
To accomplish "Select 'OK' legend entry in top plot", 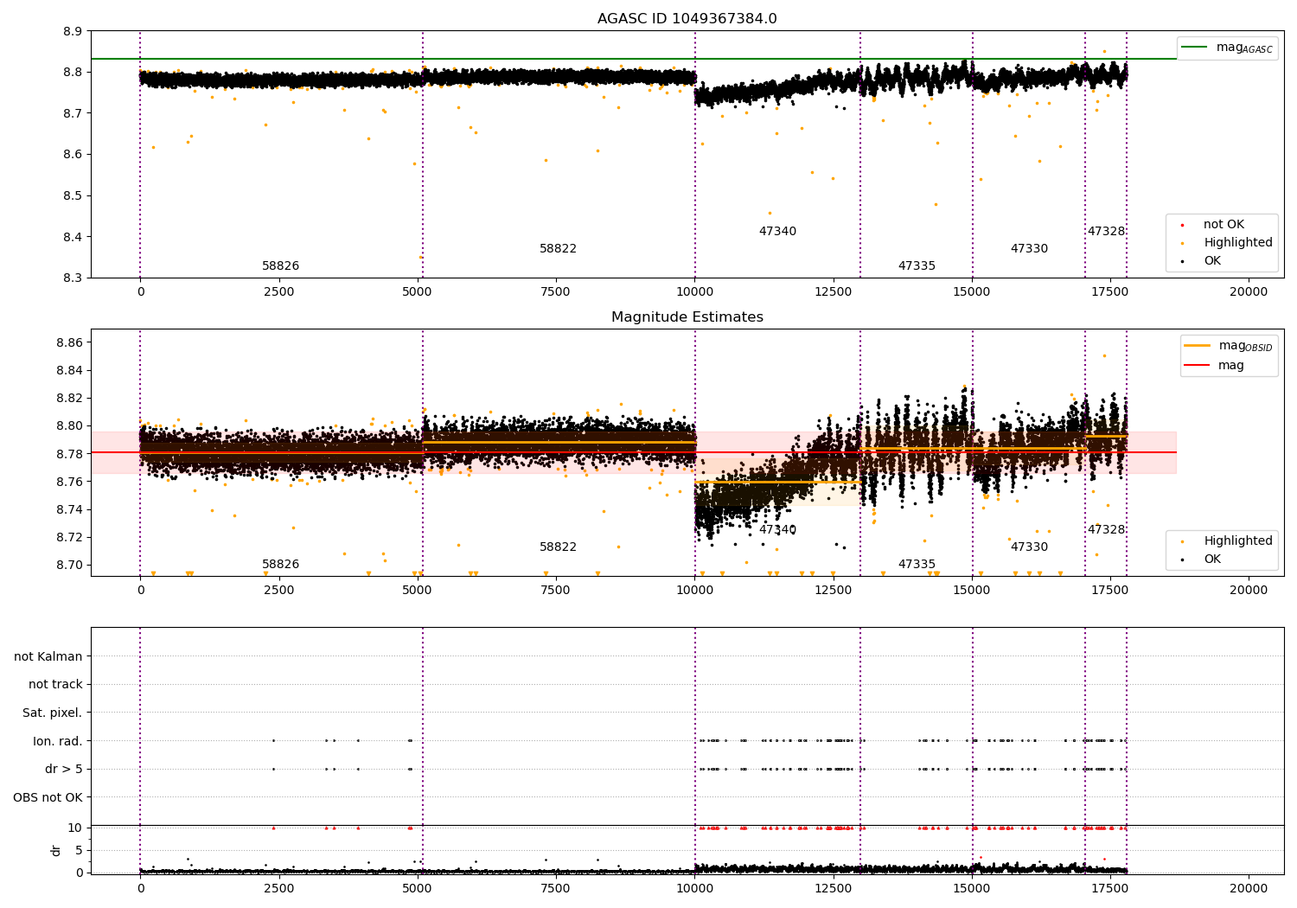I will coord(1202,261).
